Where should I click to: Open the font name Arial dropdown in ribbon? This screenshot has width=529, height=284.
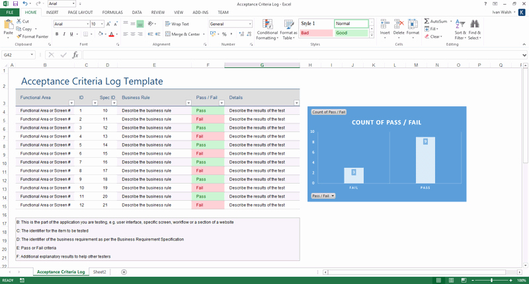click(x=88, y=24)
